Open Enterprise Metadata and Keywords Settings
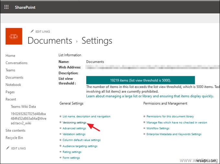The height and width of the screenshot is (164, 220). pyautogui.click(x=174, y=134)
